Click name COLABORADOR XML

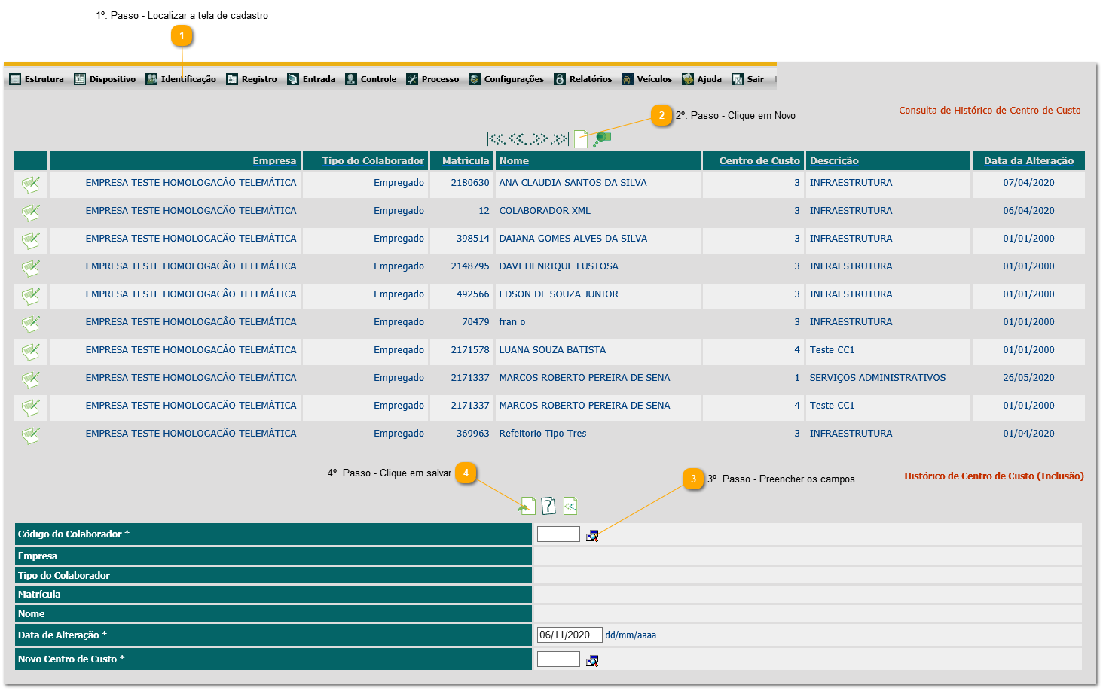(545, 211)
